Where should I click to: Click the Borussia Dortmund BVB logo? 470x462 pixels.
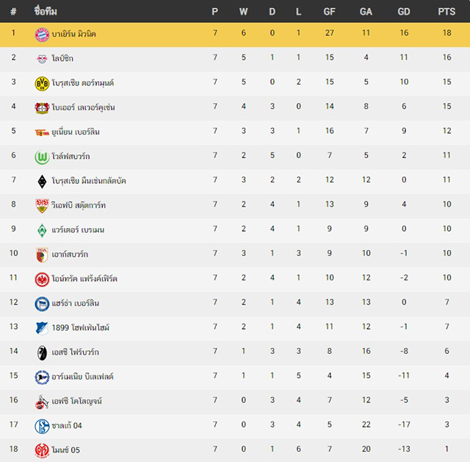click(x=42, y=83)
